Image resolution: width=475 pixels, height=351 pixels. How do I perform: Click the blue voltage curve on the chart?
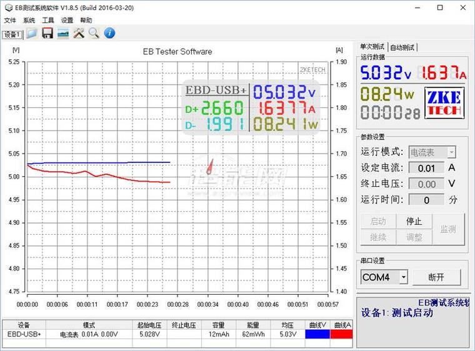100,162
